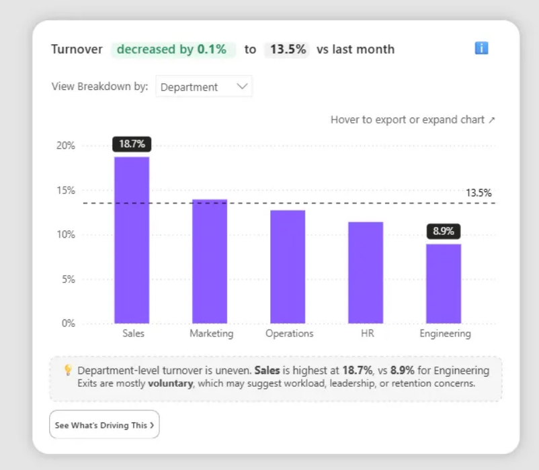Click the Marketing axis label

tap(212, 333)
